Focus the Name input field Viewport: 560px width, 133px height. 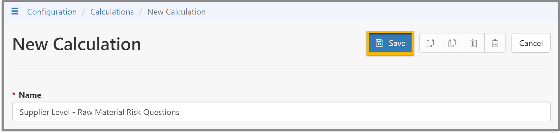click(x=281, y=112)
